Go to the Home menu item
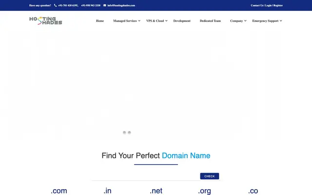Image resolution: width=312 pixels, height=195 pixels. pyautogui.click(x=100, y=20)
